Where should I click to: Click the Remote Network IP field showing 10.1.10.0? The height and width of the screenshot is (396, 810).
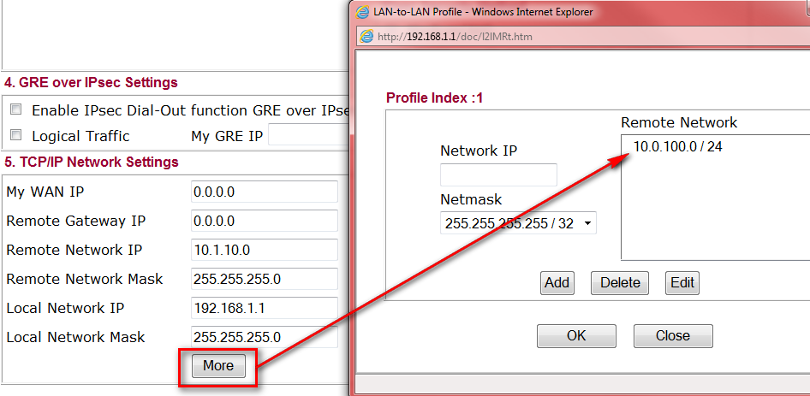point(264,251)
